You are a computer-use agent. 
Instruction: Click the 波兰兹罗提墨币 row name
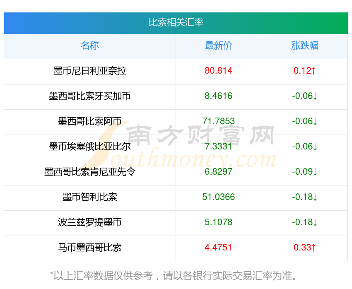pos(90,222)
